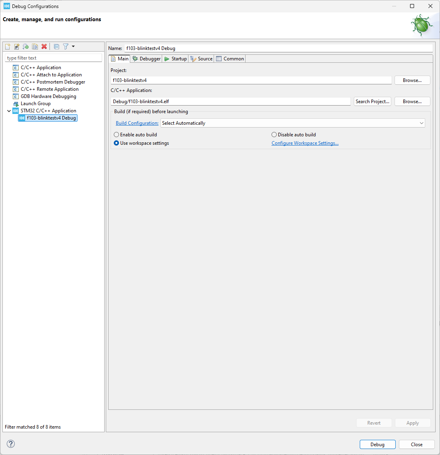This screenshot has width=440, height=455.
Task: Click the help question mark icon
Action: pyautogui.click(x=10, y=444)
